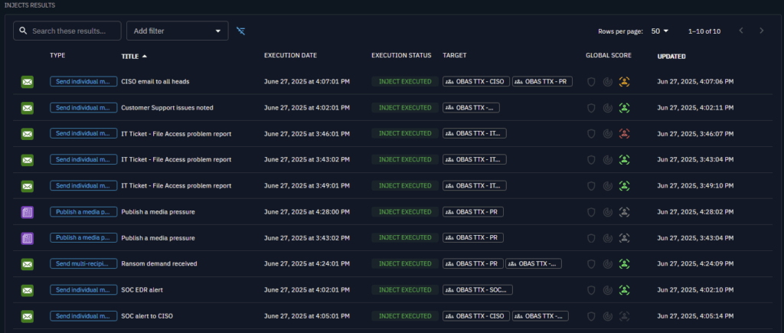Click the Send multi-recipi... type chip
This screenshot has height=333, width=784.
point(83,264)
